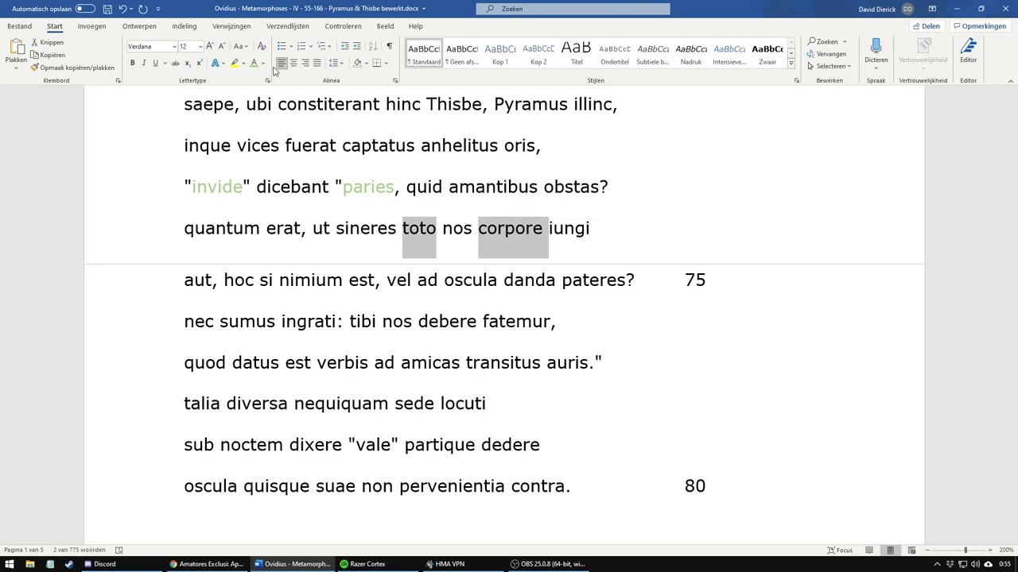Justify the paragraph text

(x=317, y=63)
